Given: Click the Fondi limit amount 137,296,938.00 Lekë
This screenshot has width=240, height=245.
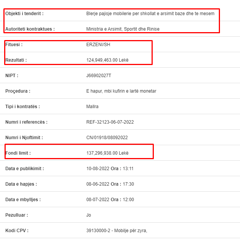Looking at the screenshot, I should click(x=107, y=153).
